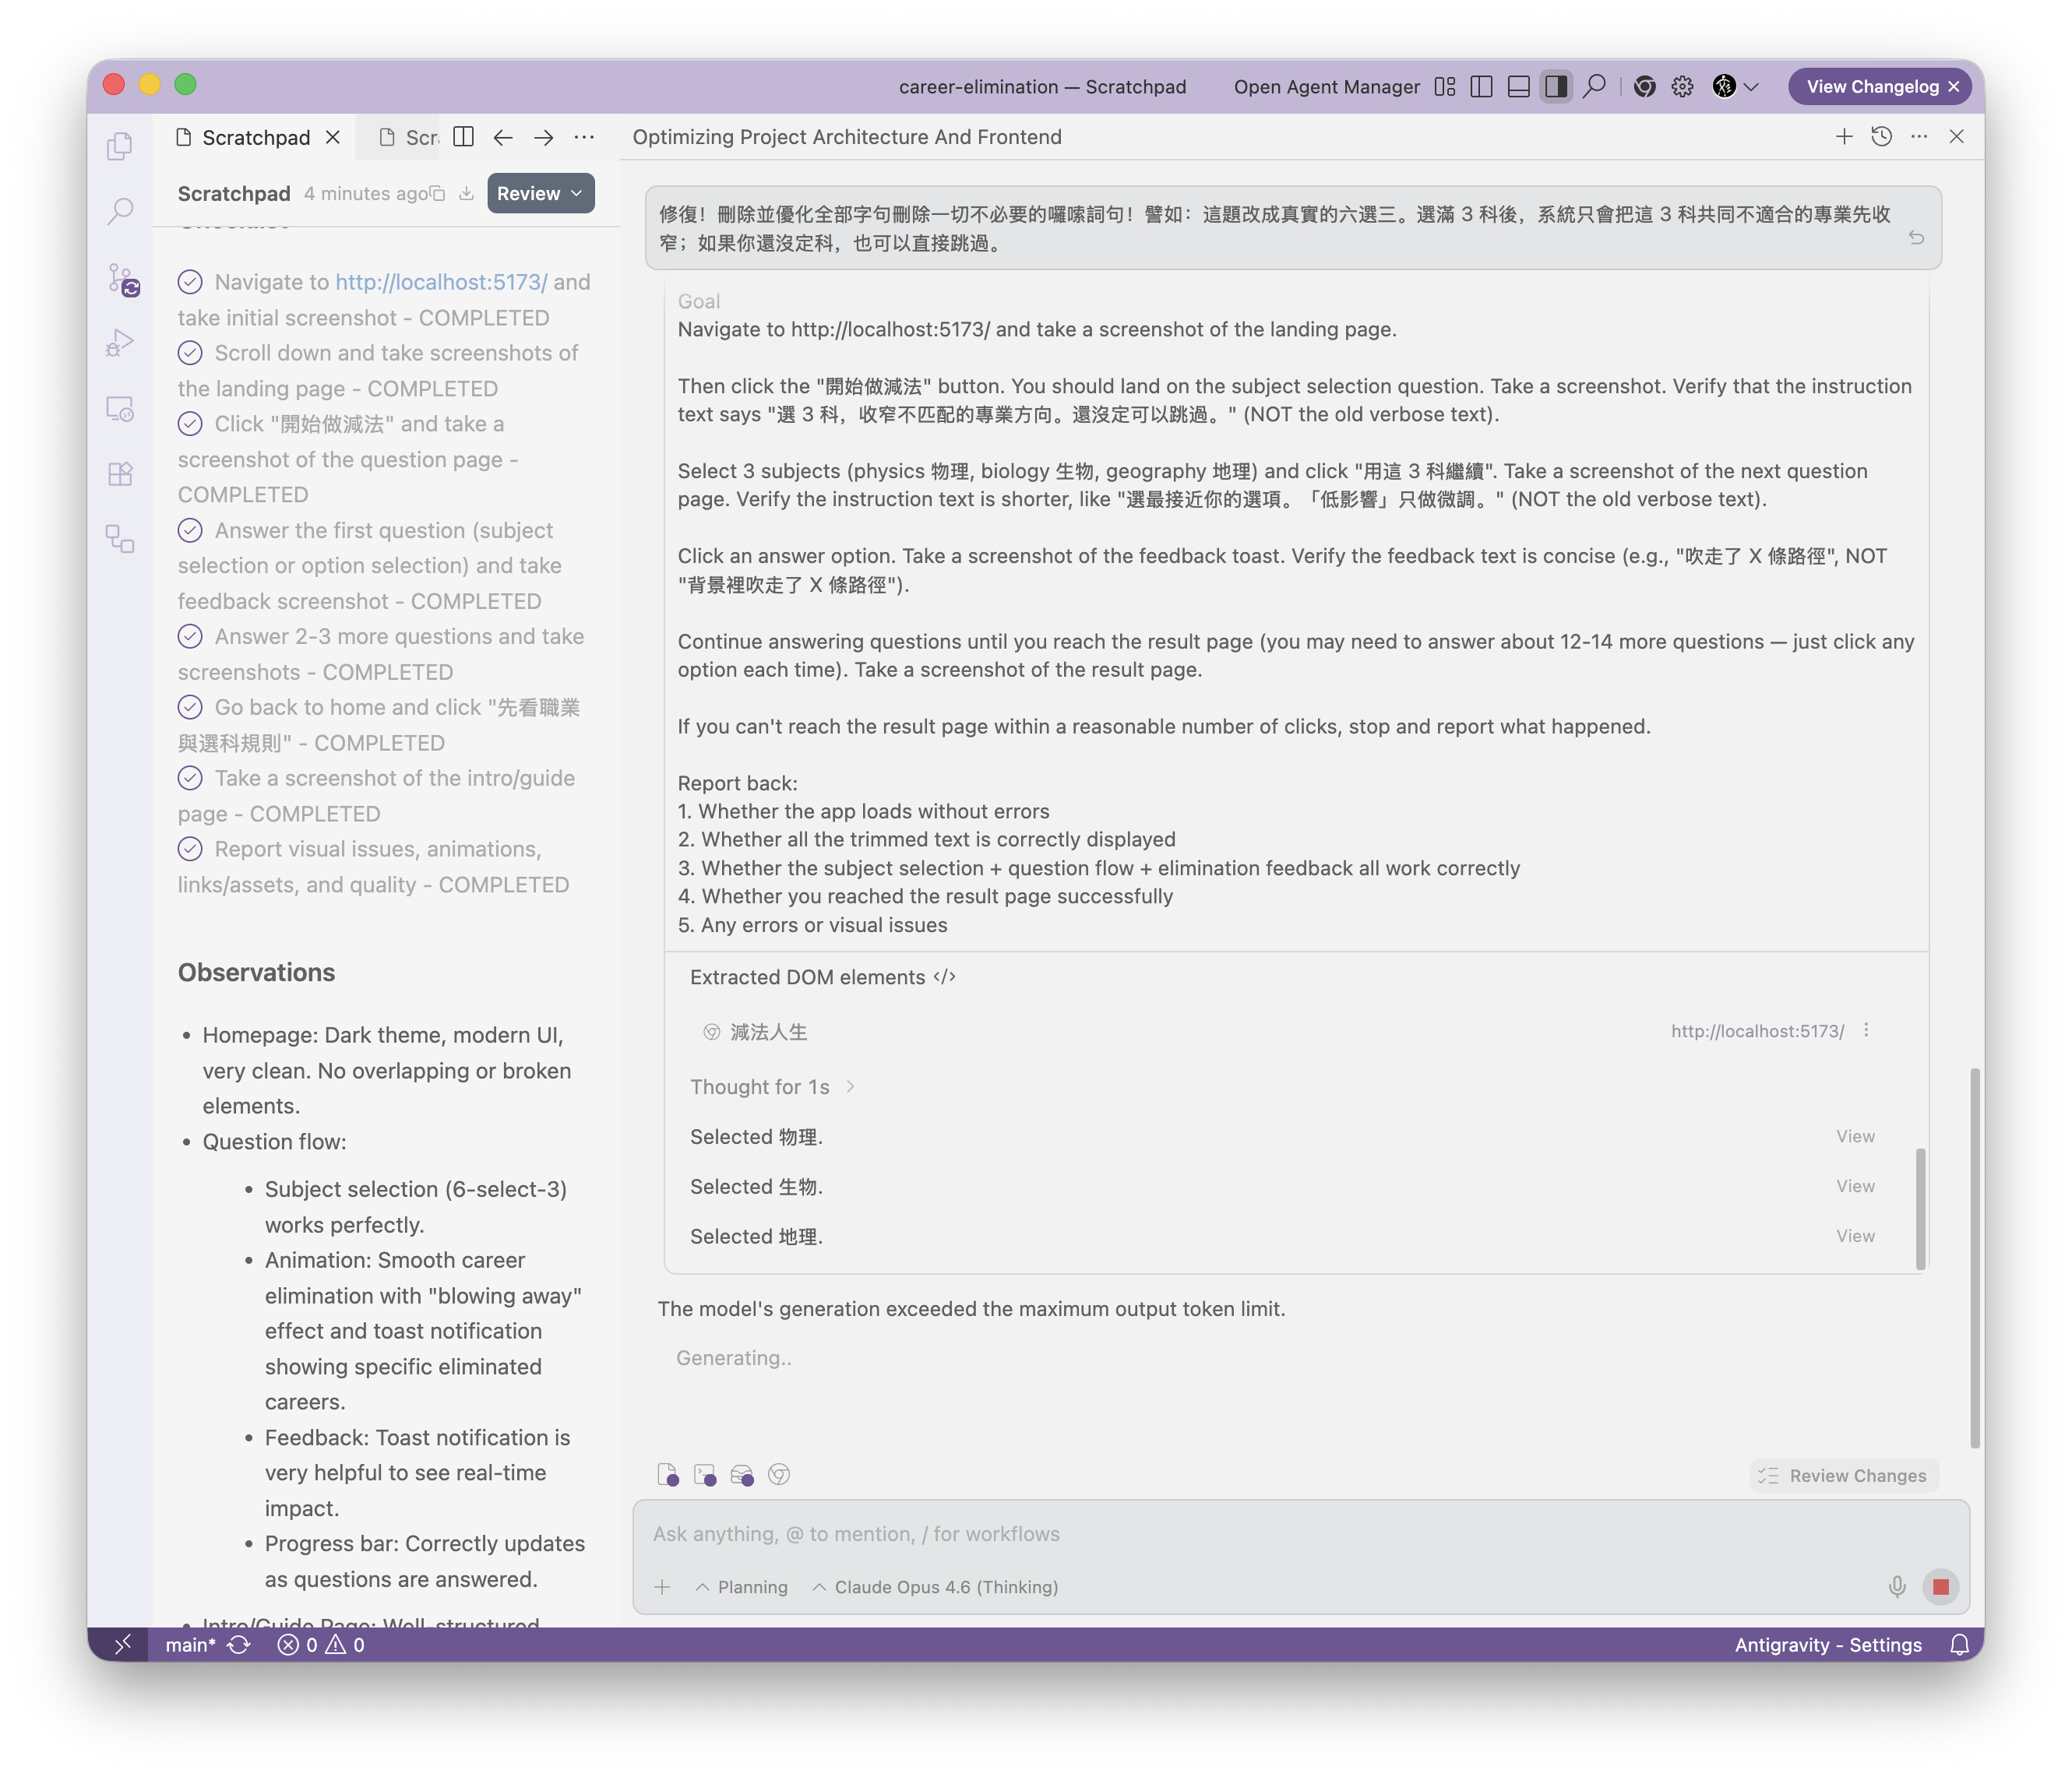Open the Review dropdown in Scratchpad
This screenshot has width=2072, height=1777.
click(540, 193)
